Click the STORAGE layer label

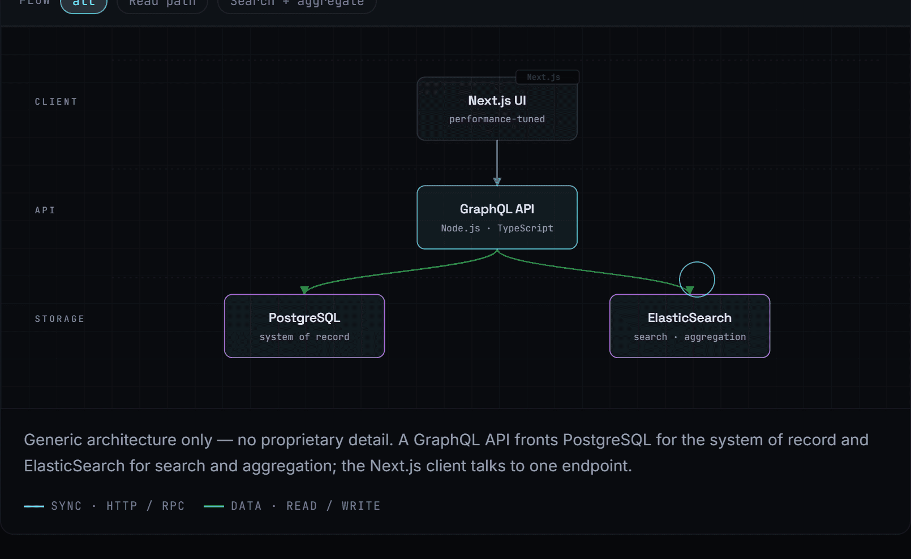(60, 319)
